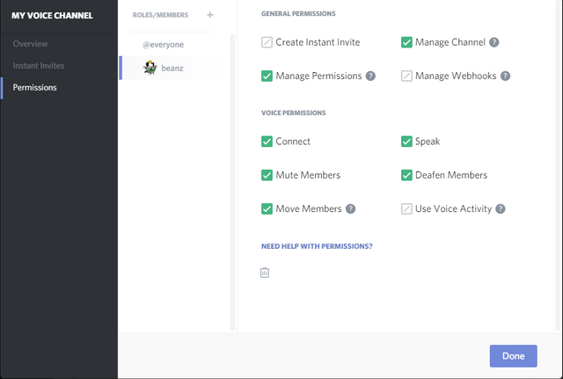Uncheck the Manage Channel permission
The width and height of the screenshot is (563, 379).
[406, 42]
